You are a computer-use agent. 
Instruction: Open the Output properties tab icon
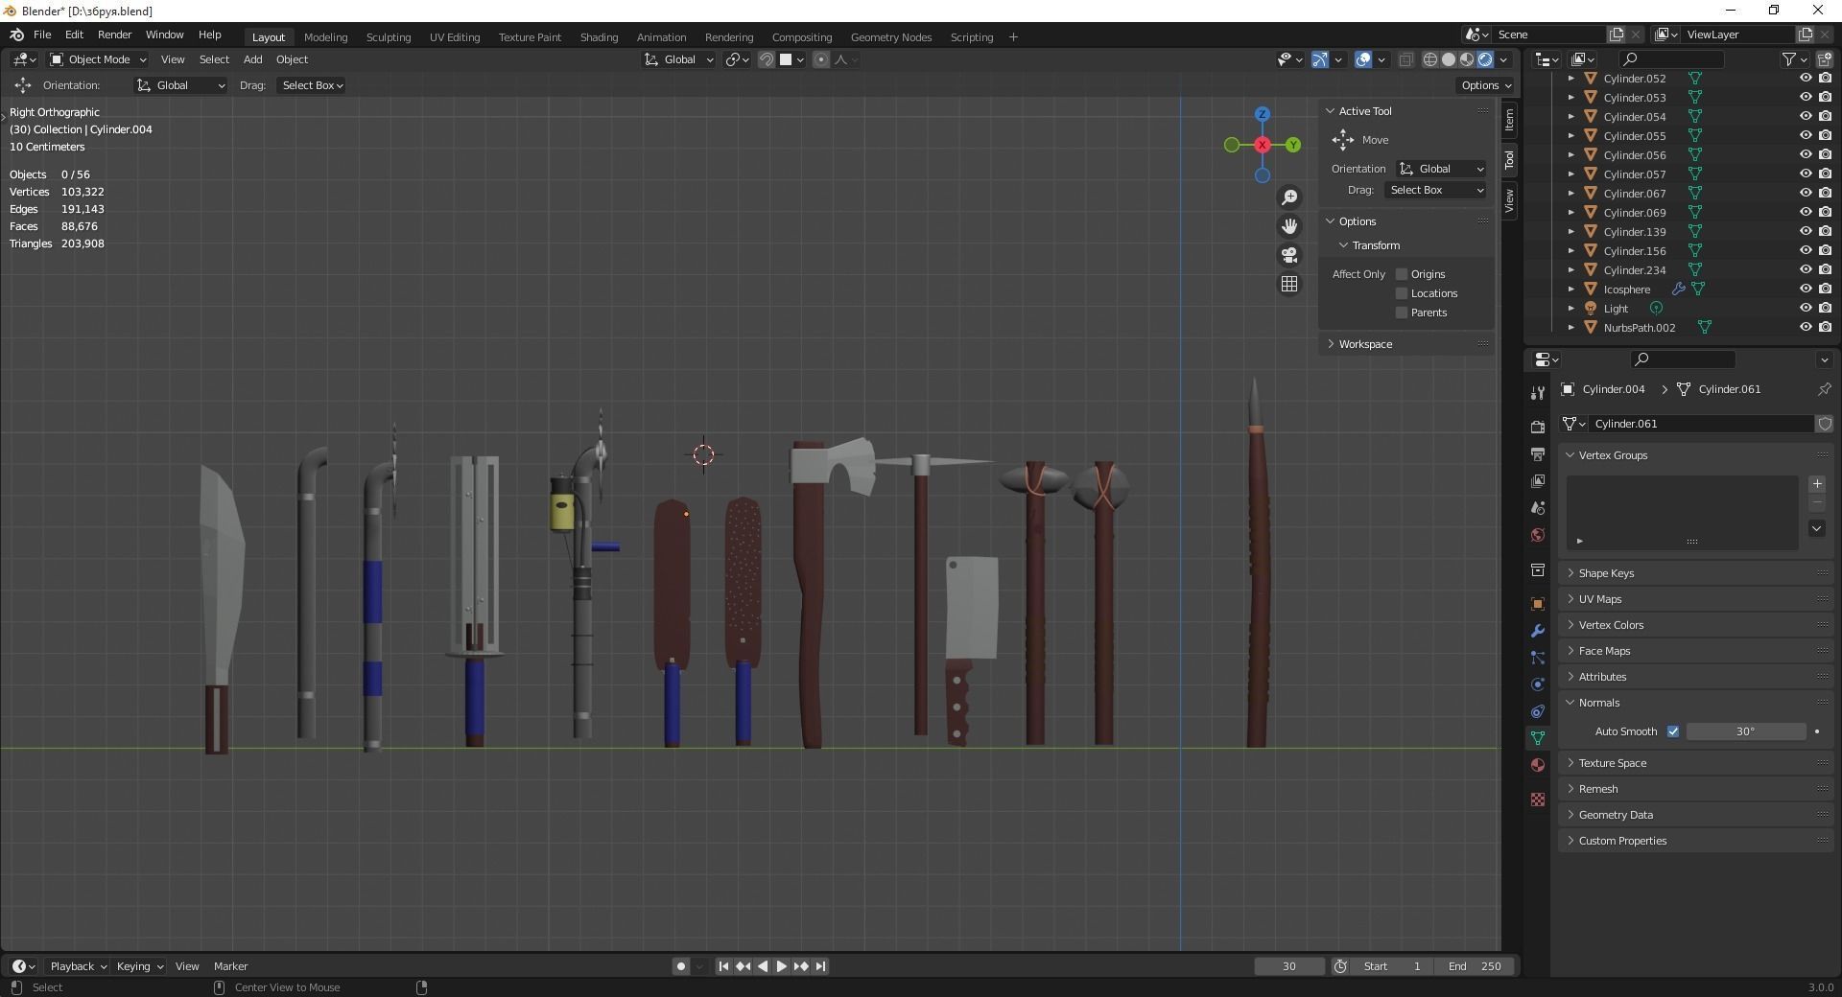pyautogui.click(x=1538, y=453)
